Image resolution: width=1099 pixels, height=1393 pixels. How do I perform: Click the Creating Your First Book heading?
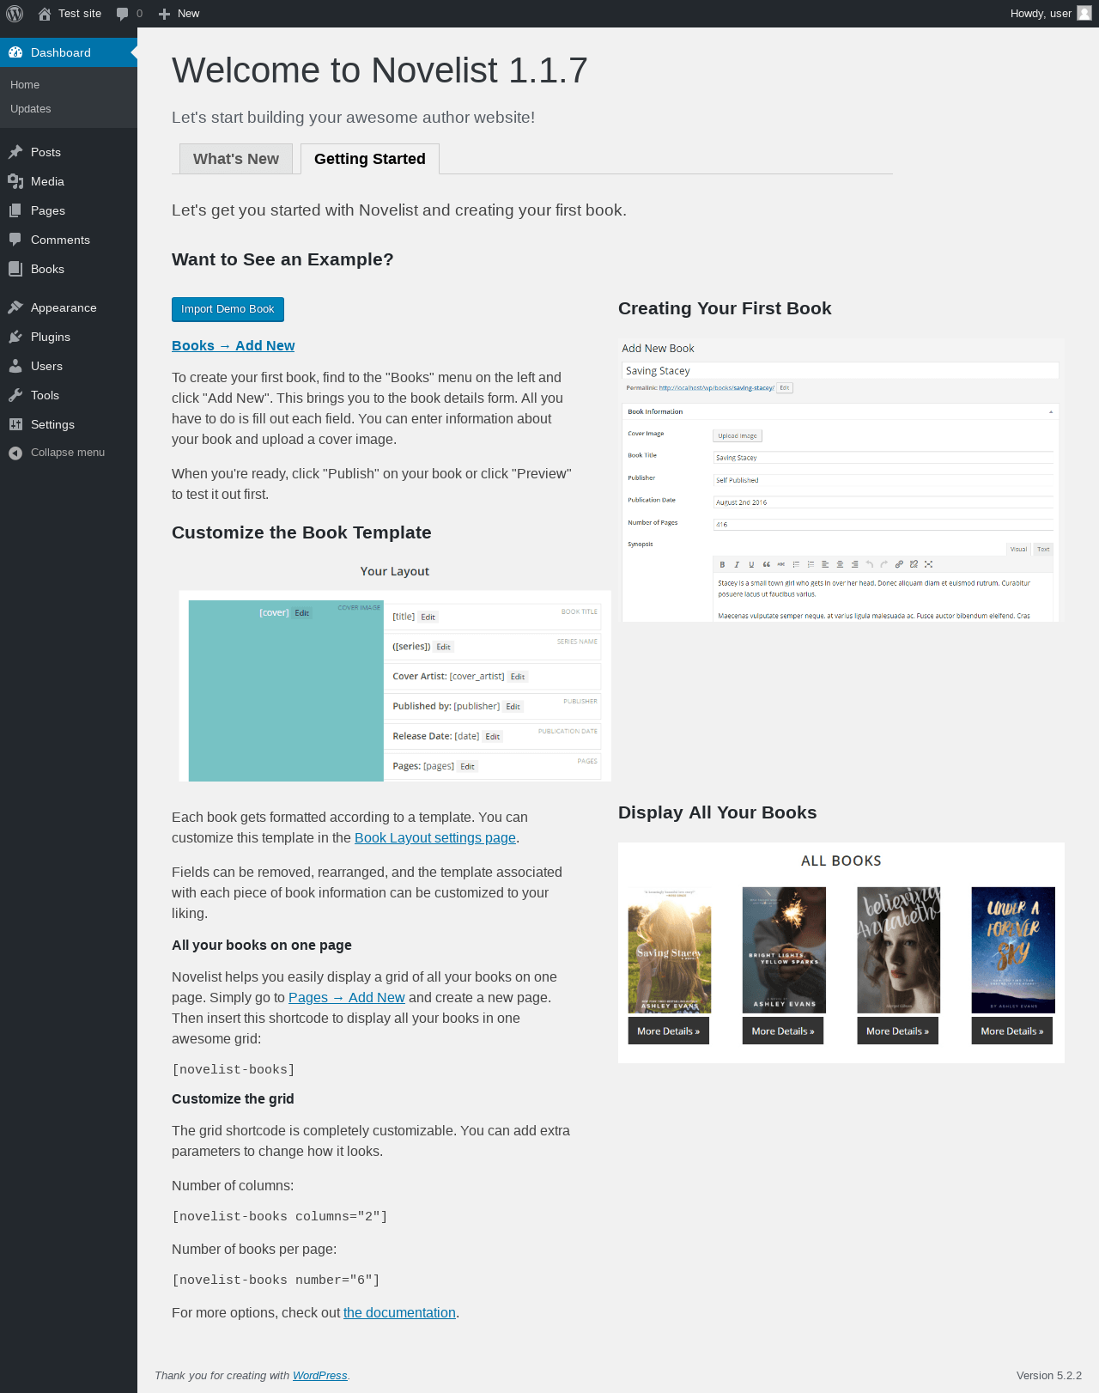click(x=725, y=308)
